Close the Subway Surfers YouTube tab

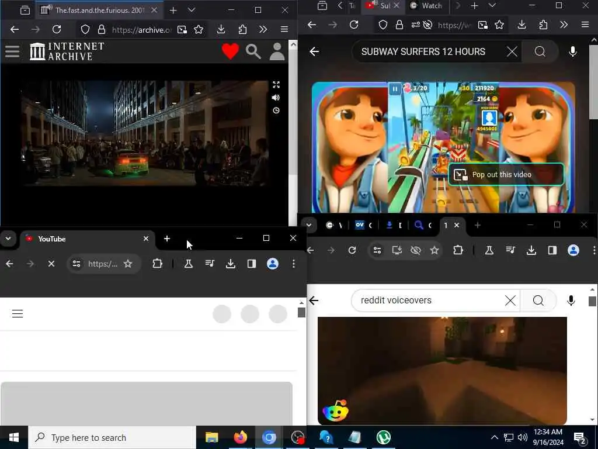[x=397, y=5]
